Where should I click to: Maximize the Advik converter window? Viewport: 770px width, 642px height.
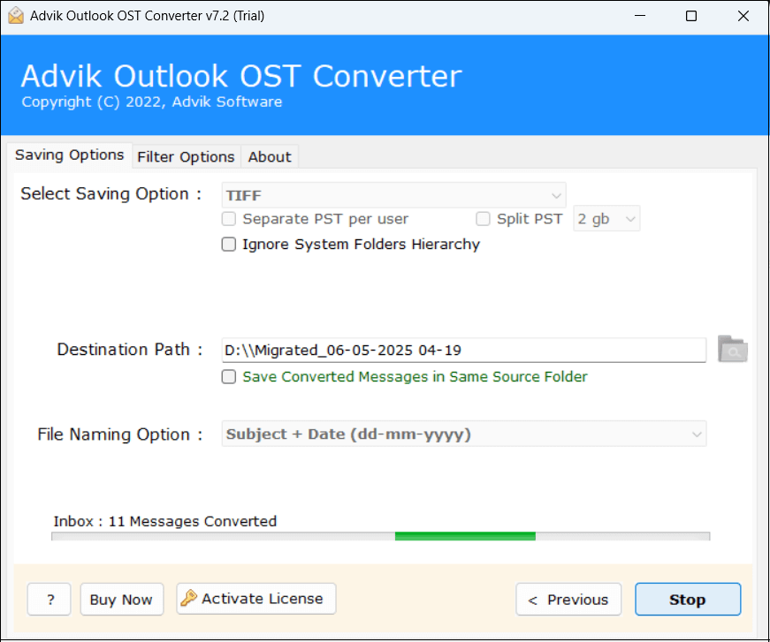(x=691, y=16)
